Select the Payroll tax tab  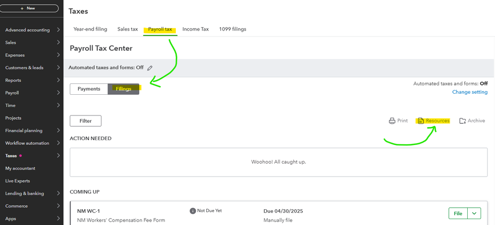[160, 29]
